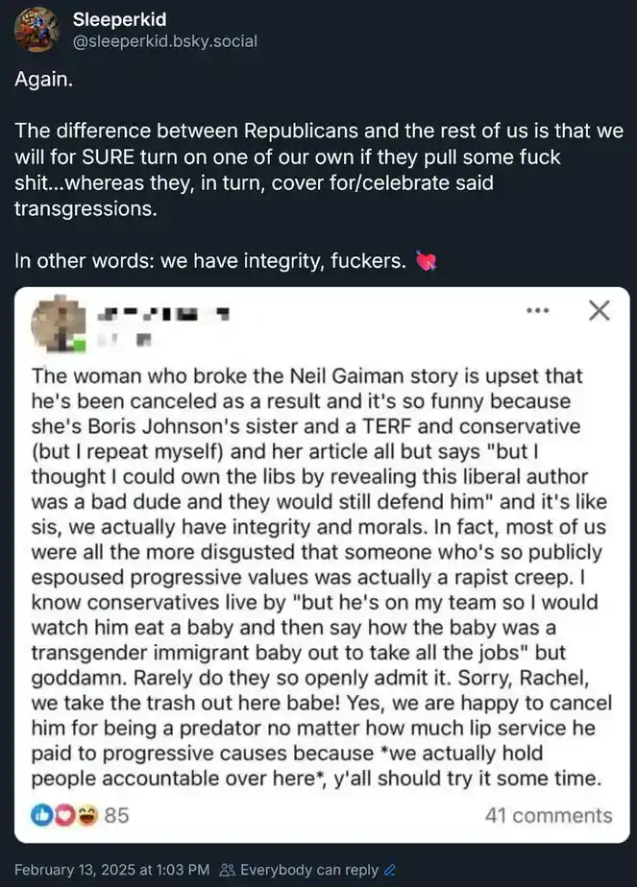The height and width of the screenshot is (887, 637).
Task: Click the pencil edit icon for reply settings
Action: click(389, 870)
